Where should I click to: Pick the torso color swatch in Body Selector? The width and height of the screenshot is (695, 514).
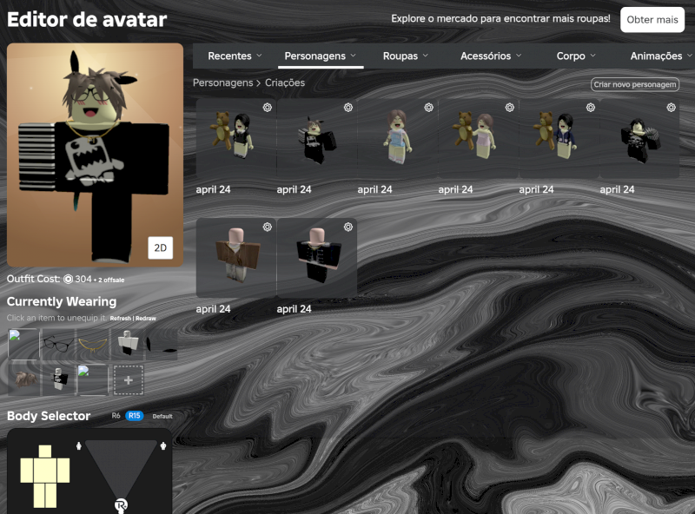coord(45,471)
